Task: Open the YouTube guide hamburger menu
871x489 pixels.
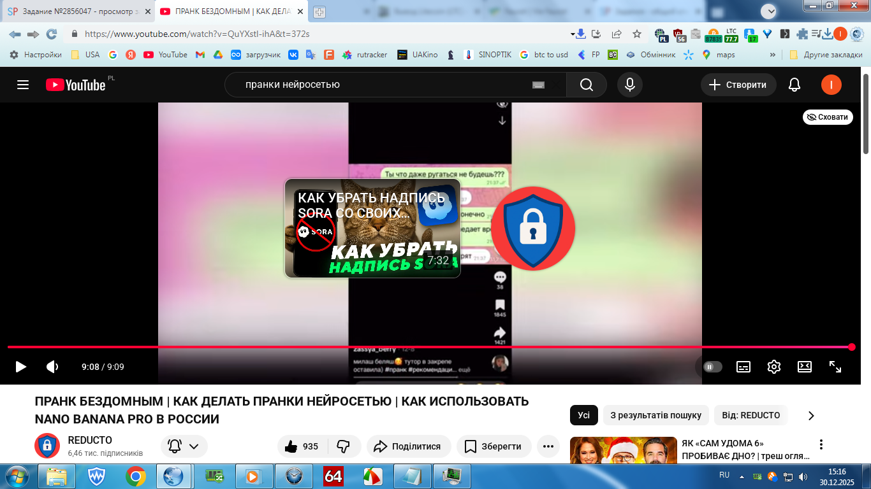Action: (23, 85)
